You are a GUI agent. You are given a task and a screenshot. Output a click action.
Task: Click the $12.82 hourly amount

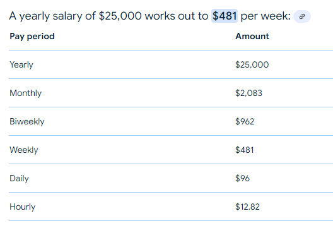click(247, 207)
